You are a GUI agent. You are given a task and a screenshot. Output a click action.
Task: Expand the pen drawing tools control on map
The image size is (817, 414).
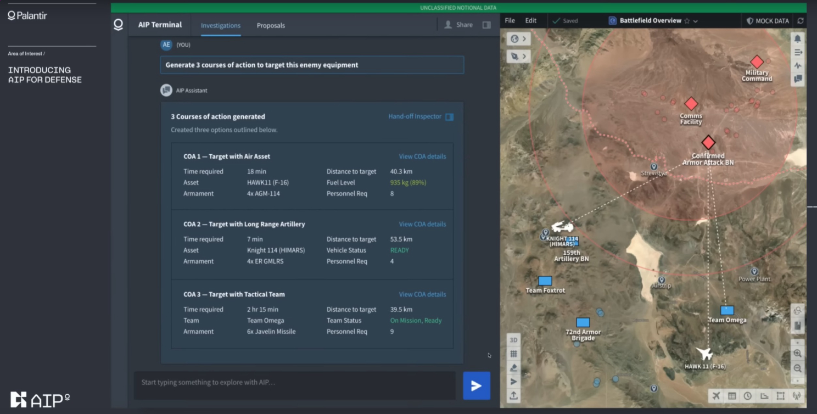(518, 56)
